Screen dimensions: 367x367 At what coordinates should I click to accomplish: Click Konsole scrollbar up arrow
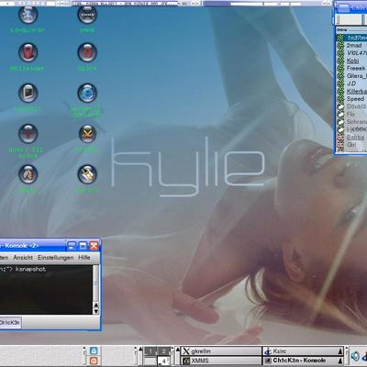point(95,305)
